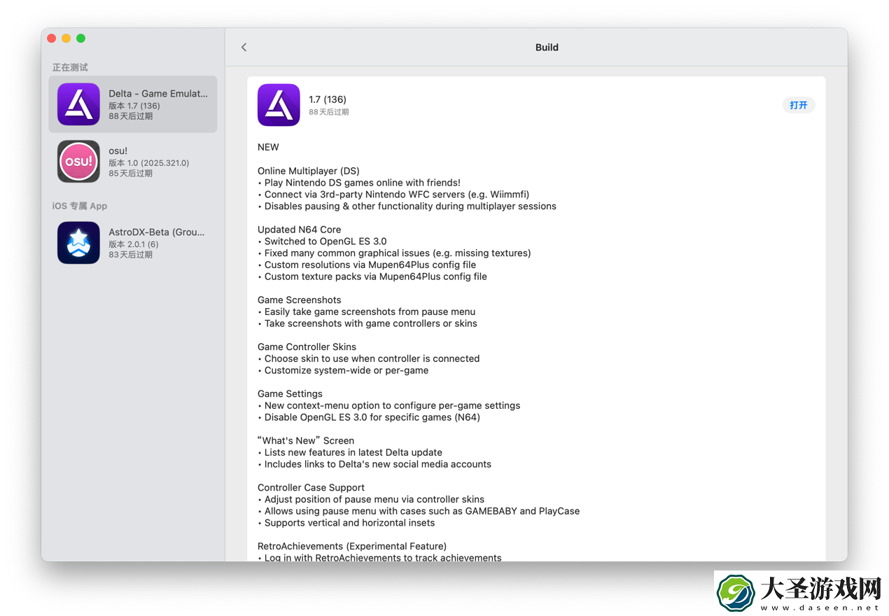This screenshot has height=616, width=889.
Task: Click 'Supports vertical and horizontal insets' line
Action: point(346,523)
